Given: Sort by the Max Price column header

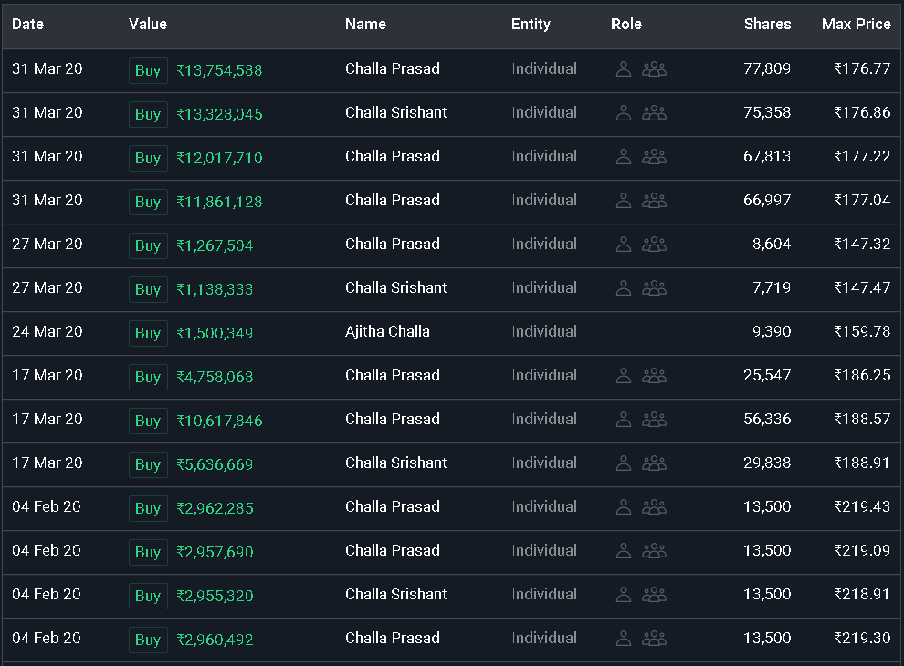Looking at the screenshot, I should (857, 25).
